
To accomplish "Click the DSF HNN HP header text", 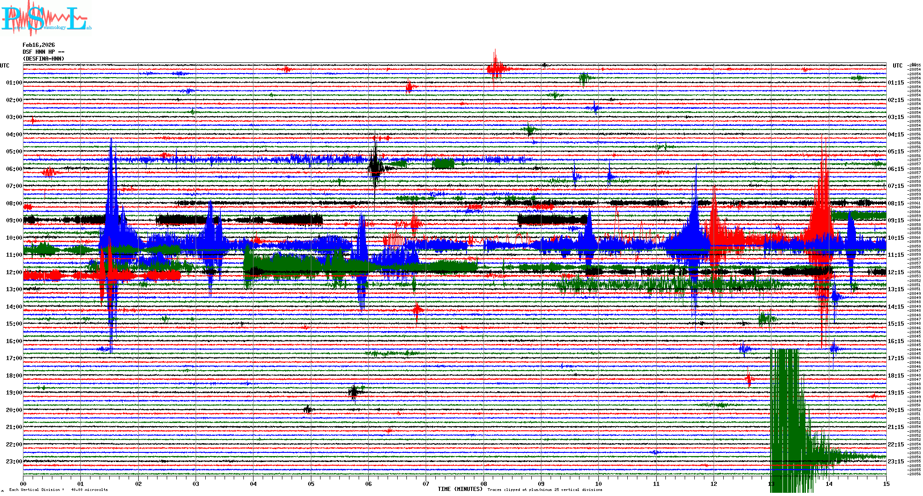I will point(43,52).
